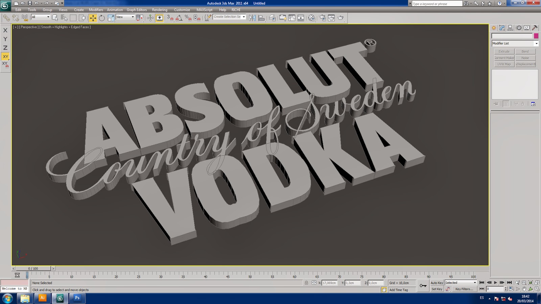Expand Create Selection Set dropdown
The height and width of the screenshot is (304, 541).
[x=244, y=17]
